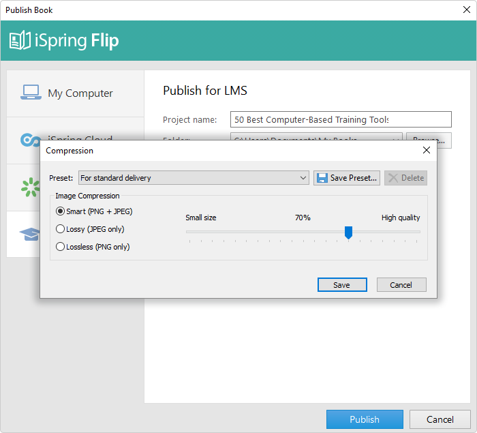Screen dimensions: 477x433
Task: Click the 70% quality value
Action: 303,218
